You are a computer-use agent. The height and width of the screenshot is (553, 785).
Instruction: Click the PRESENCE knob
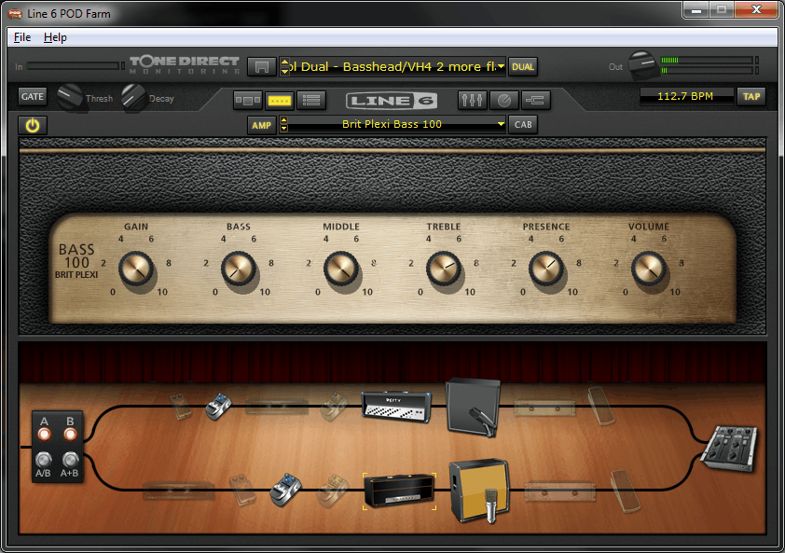point(546,269)
